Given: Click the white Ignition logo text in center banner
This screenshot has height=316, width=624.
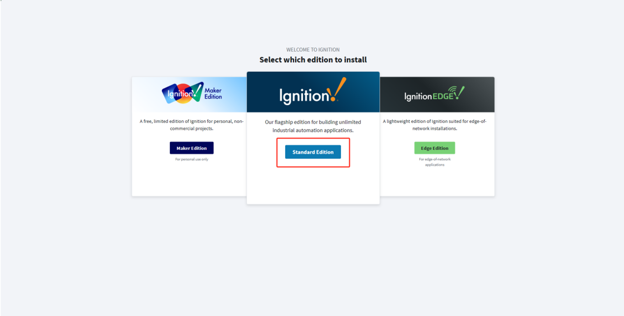Looking at the screenshot, I should [304, 96].
